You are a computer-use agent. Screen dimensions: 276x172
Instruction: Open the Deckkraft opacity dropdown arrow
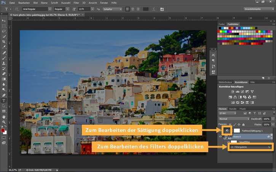pyautogui.click(x=273, y=119)
